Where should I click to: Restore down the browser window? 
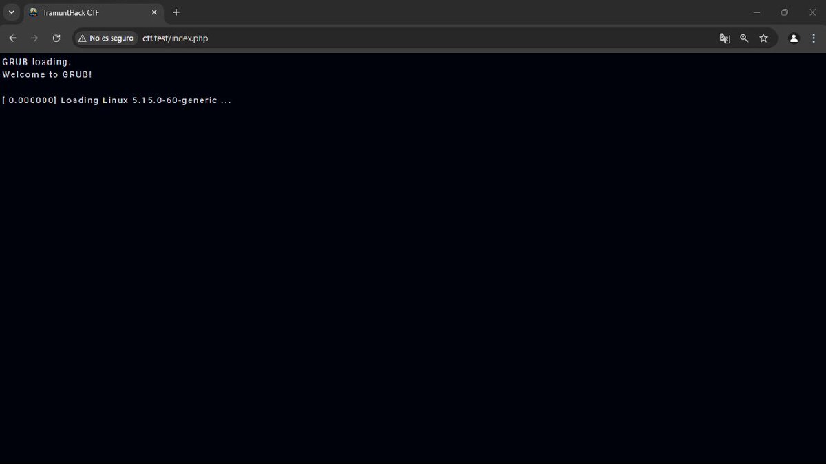[784, 12]
